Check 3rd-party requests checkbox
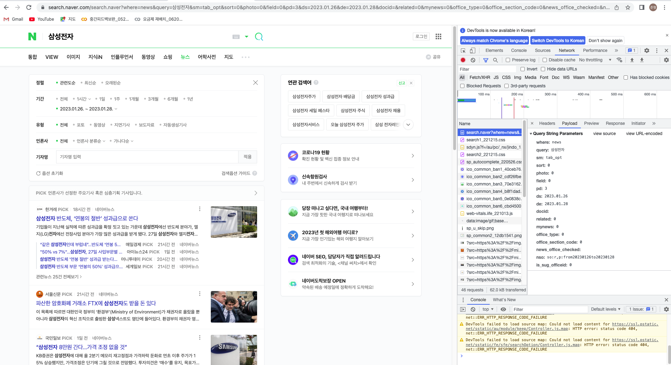 506,86
